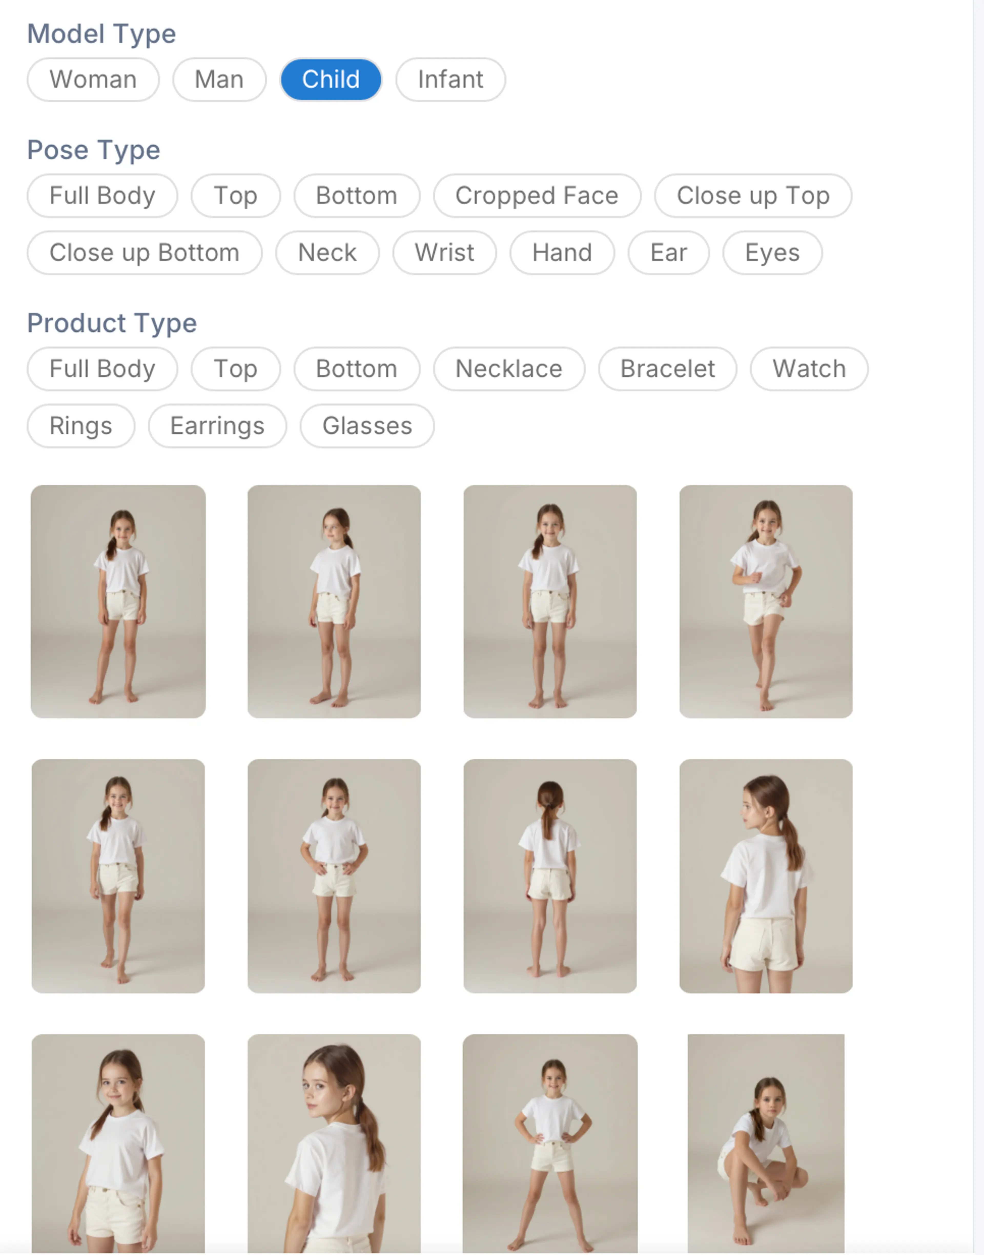Screen dimensions: 984x1255
Task: Choose the over-the-shoulder close-up thumbnail
Action: (x=334, y=1144)
